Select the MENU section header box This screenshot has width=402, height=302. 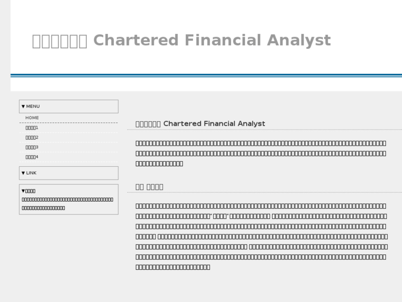point(69,106)
